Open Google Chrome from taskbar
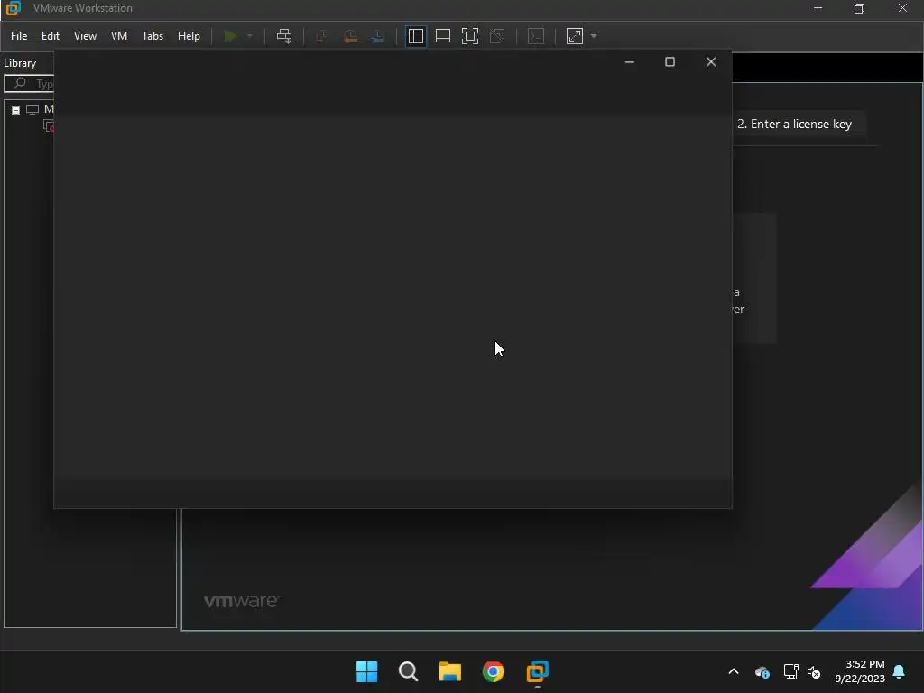Viewport: 924px width, 693px height. pyautogui.click(x=494, y=671)
